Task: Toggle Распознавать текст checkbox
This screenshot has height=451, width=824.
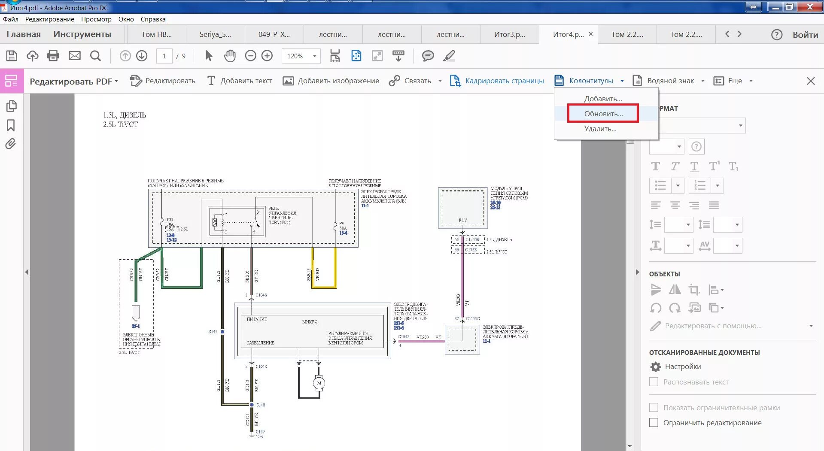Action: point(654,382)
